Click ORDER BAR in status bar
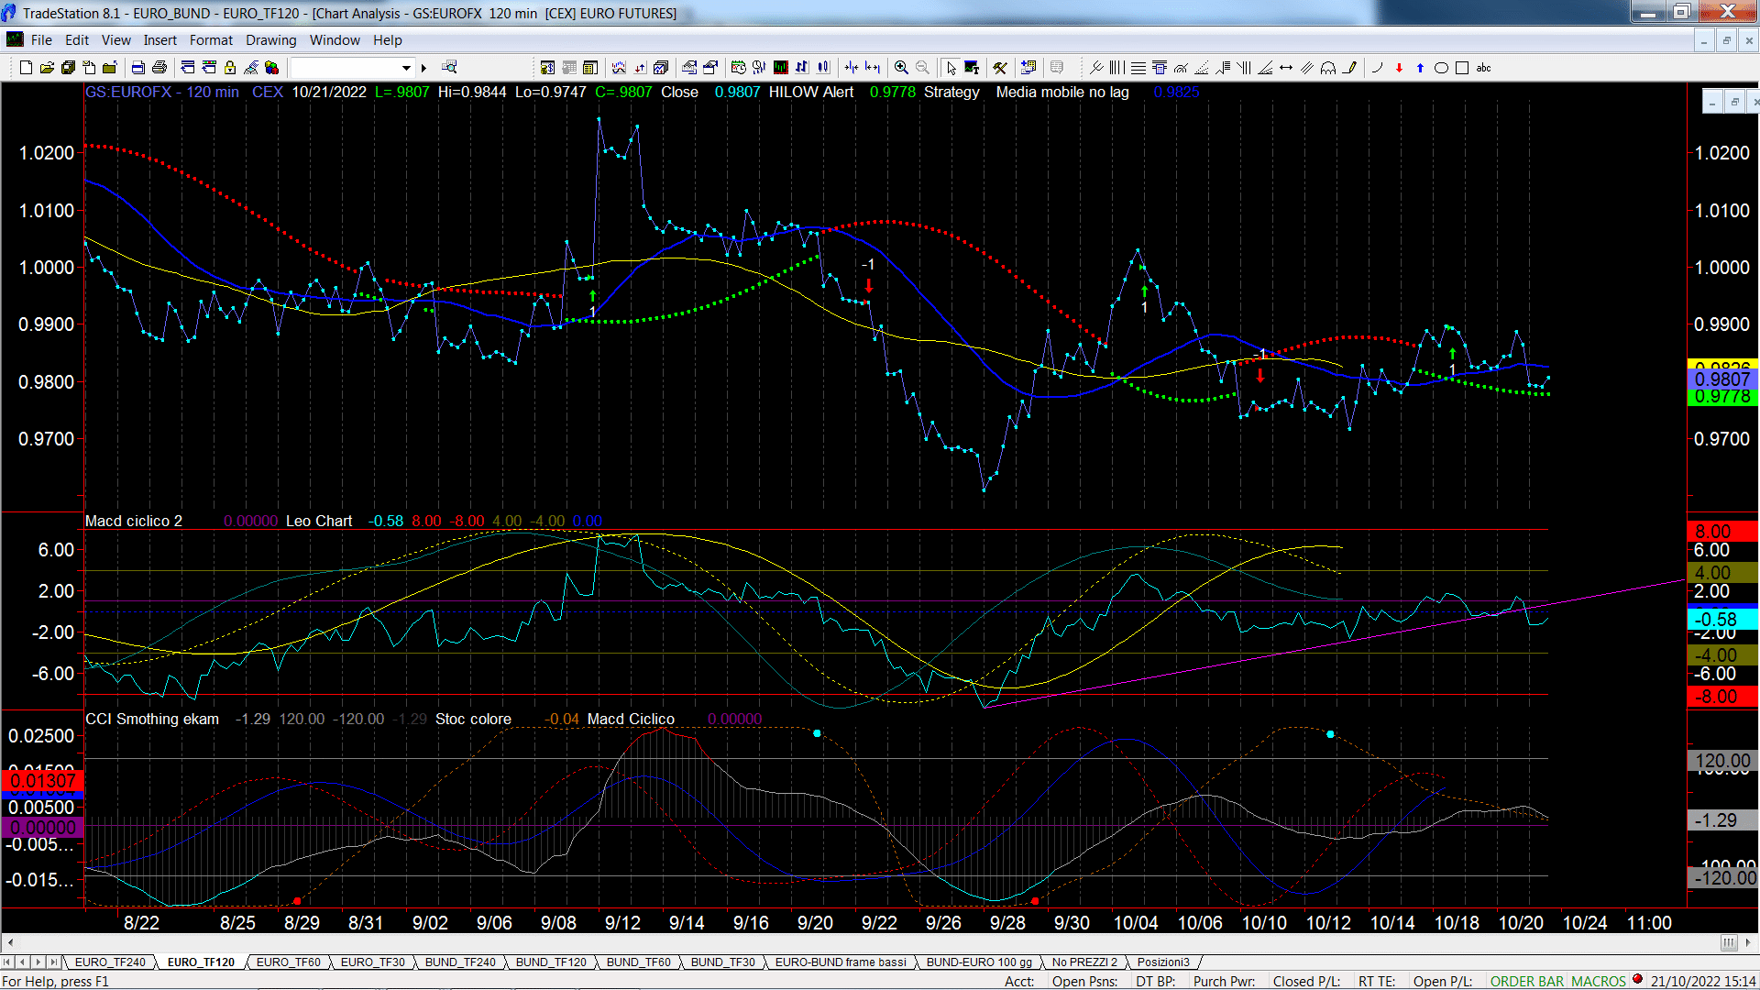Screen dimensions: 1760x990 coord(1527,981)
